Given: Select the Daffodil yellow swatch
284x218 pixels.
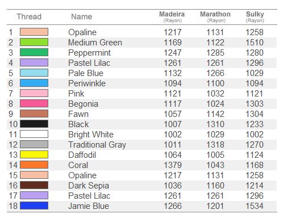Looking at the screenshot, I should click(x=34, y=154).
